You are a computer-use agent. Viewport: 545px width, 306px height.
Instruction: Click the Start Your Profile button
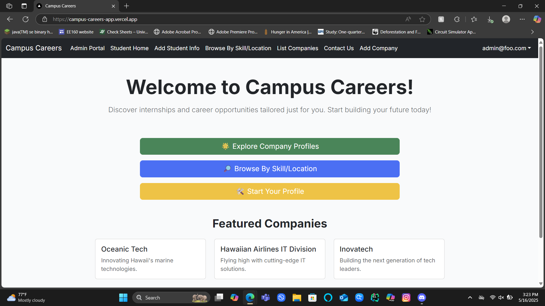click(x=270, y=191)
